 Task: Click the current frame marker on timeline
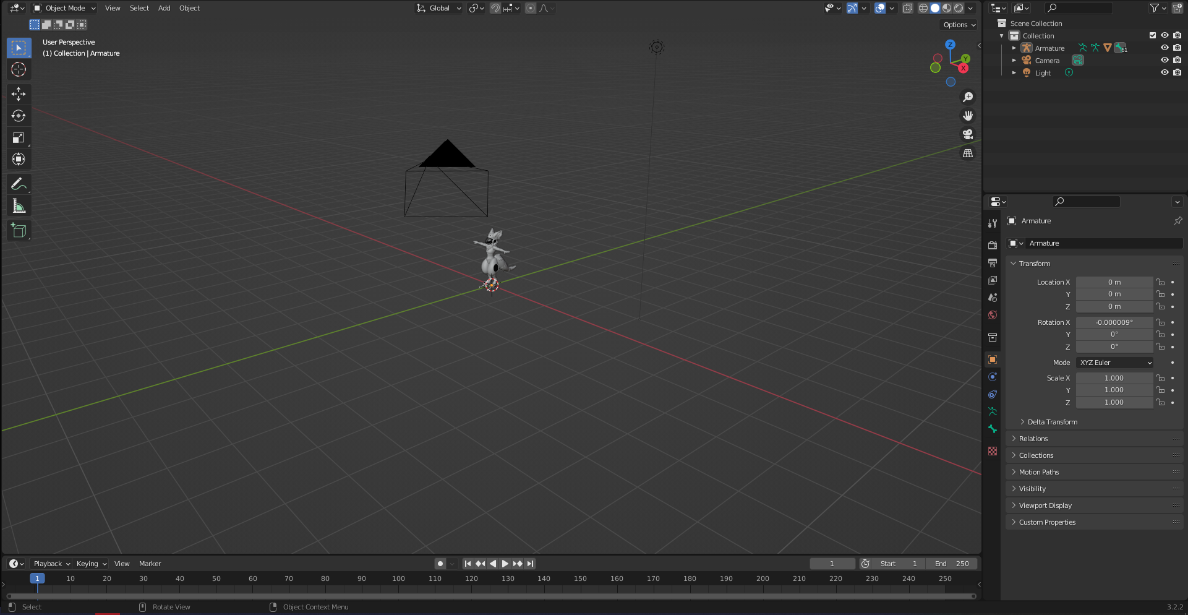point(37,578)
